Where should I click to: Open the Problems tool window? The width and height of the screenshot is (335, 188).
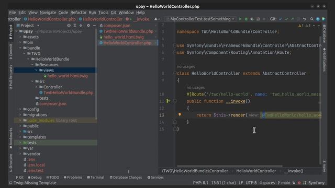coord(73,178)
